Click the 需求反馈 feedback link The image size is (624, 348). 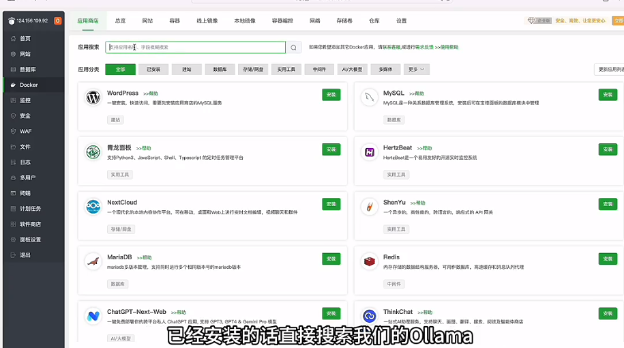pos(424,47)
